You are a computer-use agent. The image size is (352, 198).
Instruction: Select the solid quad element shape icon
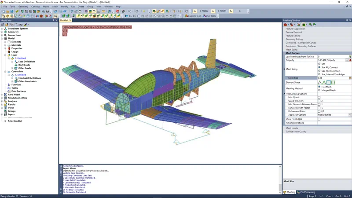point(328,83)
